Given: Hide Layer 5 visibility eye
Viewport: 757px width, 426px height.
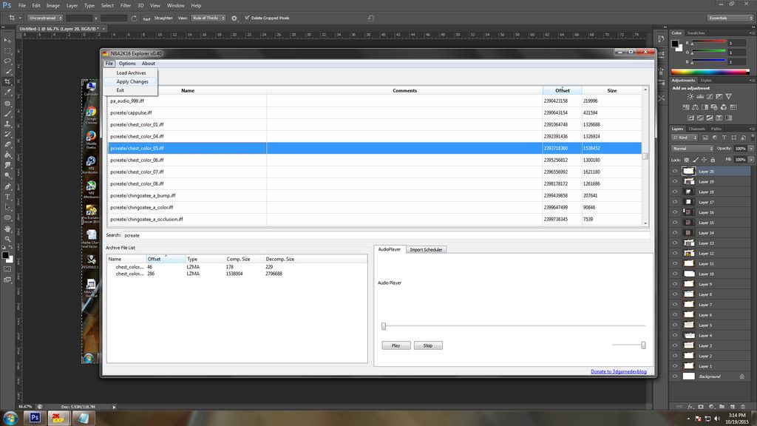Looking at the screenshot, I should pyautogui.click(x=675, y=325).
